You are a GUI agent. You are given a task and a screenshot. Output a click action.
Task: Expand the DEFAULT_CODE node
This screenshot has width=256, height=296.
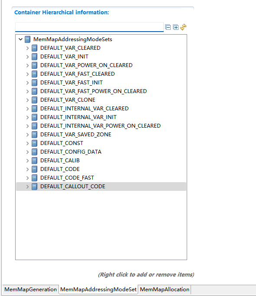28,169
